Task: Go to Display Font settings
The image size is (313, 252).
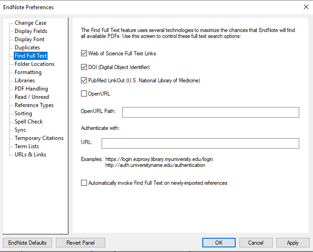Action: [29, 39]
